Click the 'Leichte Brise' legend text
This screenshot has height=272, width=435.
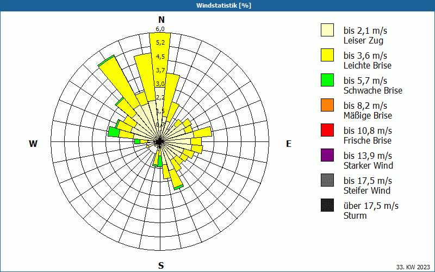pyautogui.click(x=368, y=65)
